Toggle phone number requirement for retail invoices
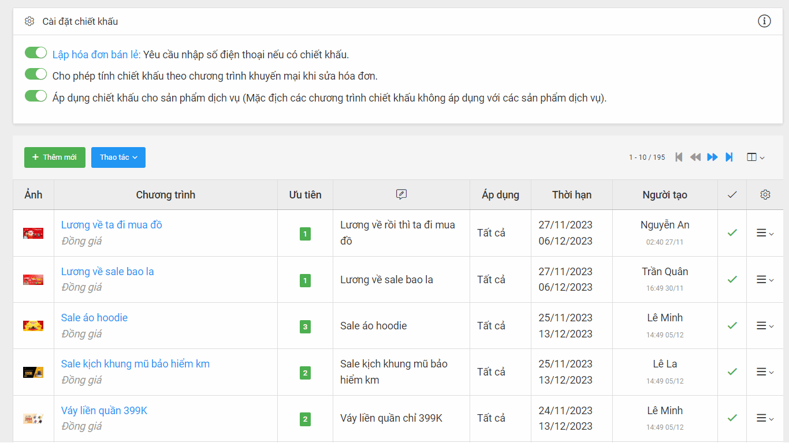The image size is (789, 443). pos(36,53)
